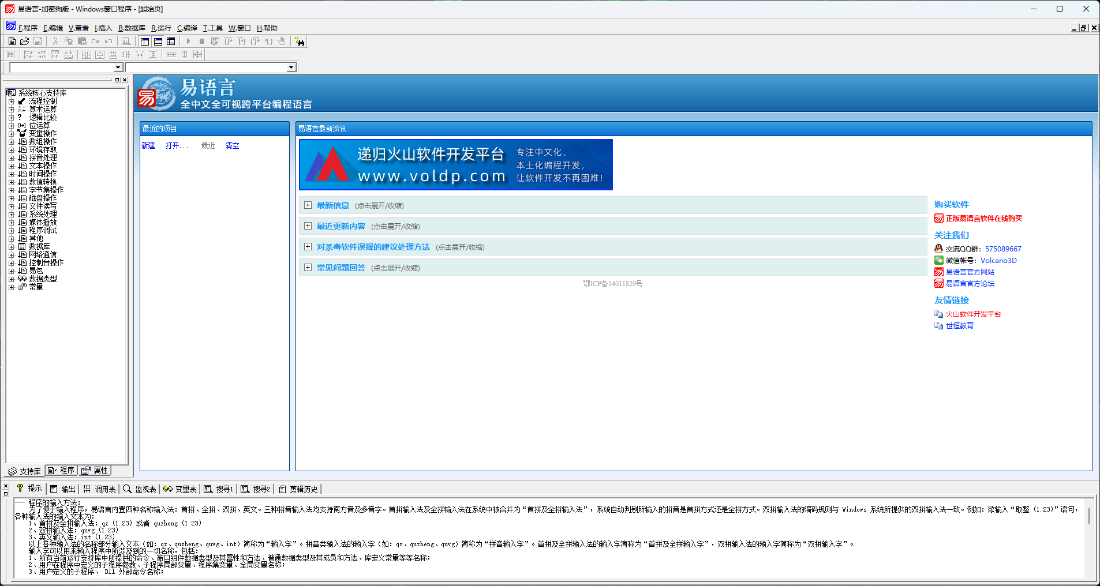Screen dimensions: 1100x586
Task: Click the New file toolbar icon
Action: pyautogui.click(x=12, y=42)
